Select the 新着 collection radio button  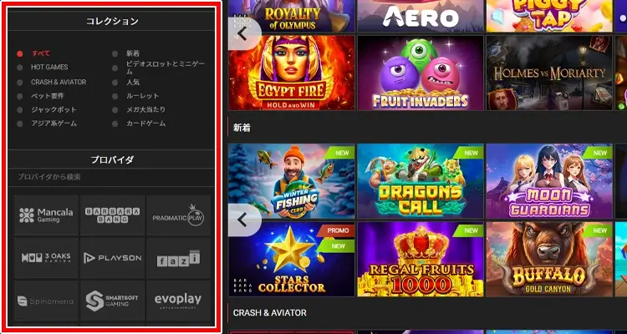click(x=115, y=53)
